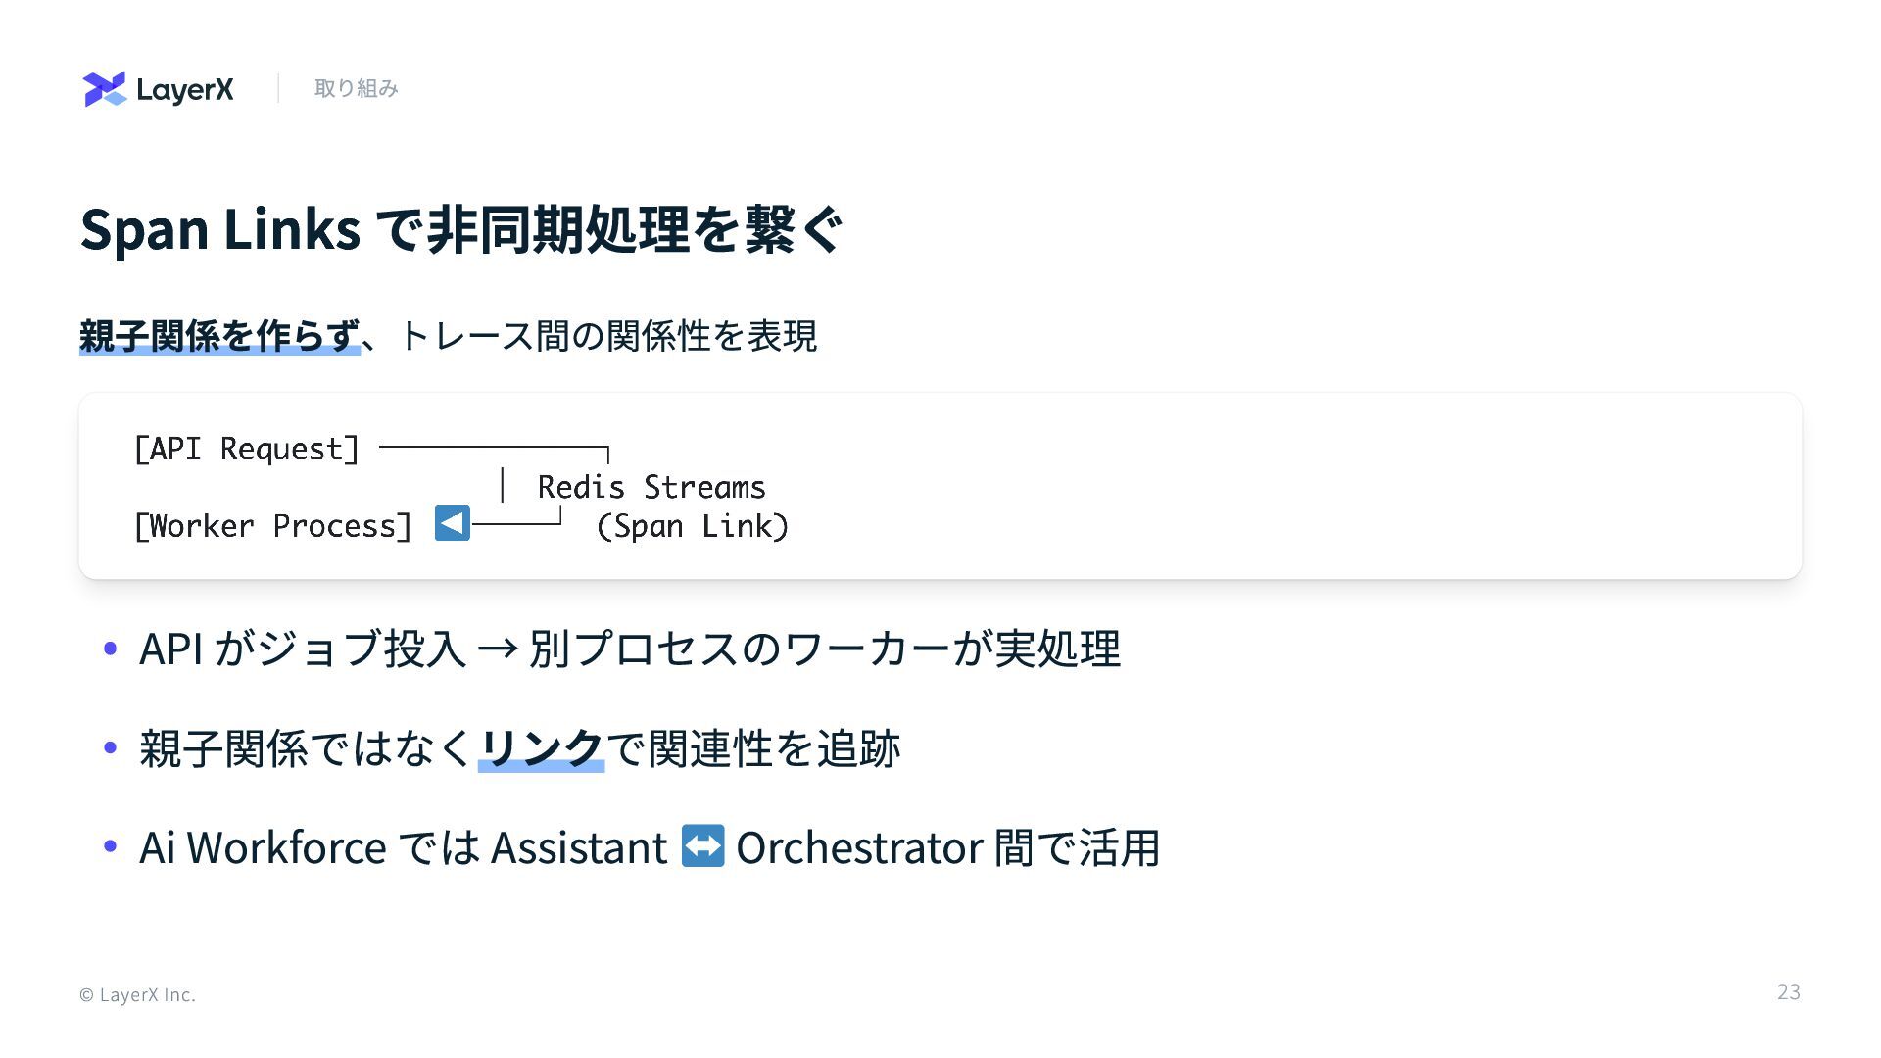
Task: Click the Redis Streams label
Action: (x=651, y=487)
